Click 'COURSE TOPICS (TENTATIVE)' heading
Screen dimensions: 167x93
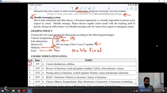tap(49, 56)
